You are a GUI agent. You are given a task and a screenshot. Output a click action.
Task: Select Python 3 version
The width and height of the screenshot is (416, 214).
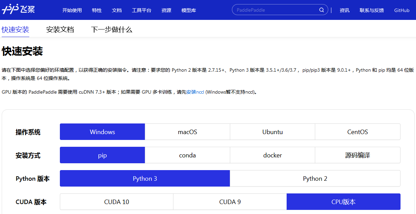pyautogui.click(x=145, y=178)
